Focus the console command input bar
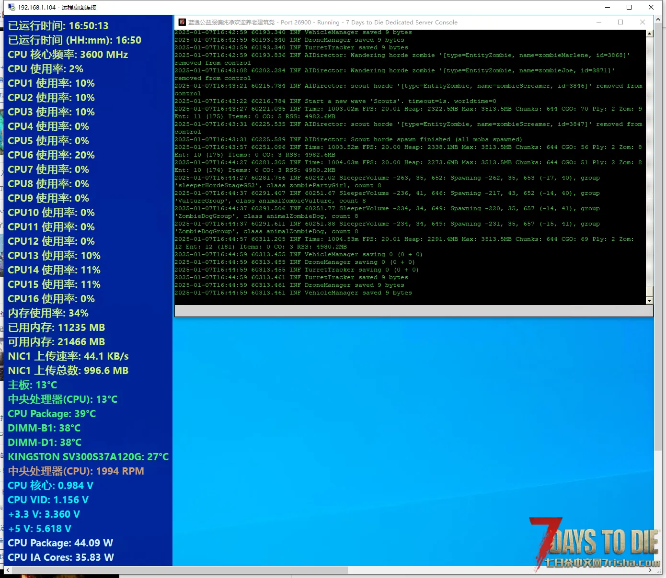 (x=413, y=311)
